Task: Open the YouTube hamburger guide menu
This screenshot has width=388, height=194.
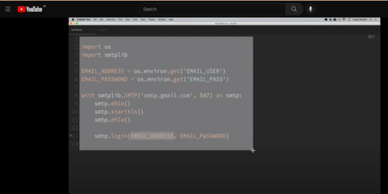Action: [x=8, y=9]
